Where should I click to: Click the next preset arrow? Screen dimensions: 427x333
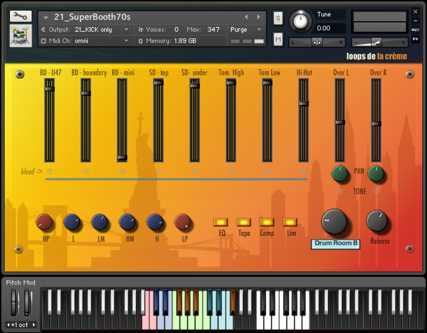point(258,17)
